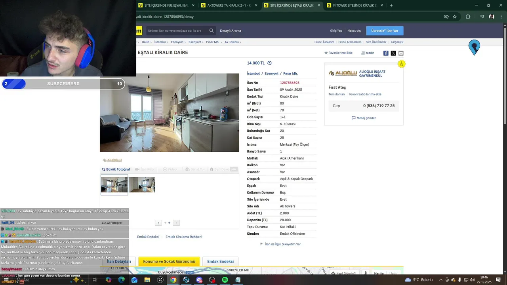
Task: Share the listing on X
Action: (393, 53)
